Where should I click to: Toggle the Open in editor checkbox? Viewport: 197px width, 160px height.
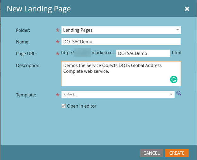click(63, 106)
